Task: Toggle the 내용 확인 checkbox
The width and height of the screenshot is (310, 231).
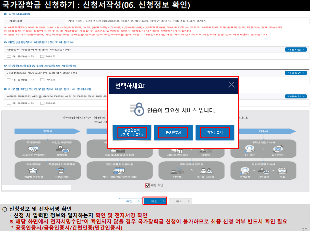Action: [x=148, y=185]
